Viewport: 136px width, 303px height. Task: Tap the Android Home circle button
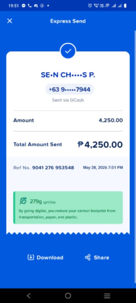pos(68,295)
